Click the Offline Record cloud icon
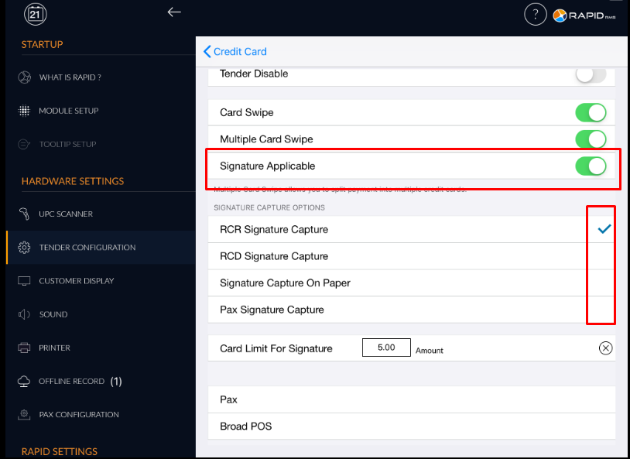The height and width of the screenshot is (459, 630). (24, 381)
